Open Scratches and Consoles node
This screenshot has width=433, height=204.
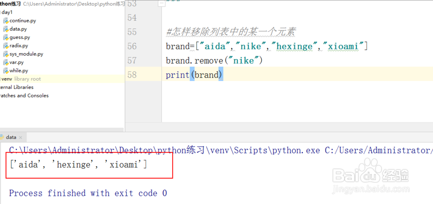[x=24, y=95]
